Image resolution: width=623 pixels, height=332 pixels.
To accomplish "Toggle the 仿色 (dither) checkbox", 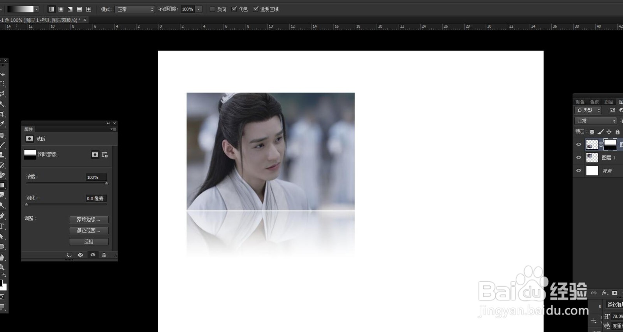I will point(234,9).
